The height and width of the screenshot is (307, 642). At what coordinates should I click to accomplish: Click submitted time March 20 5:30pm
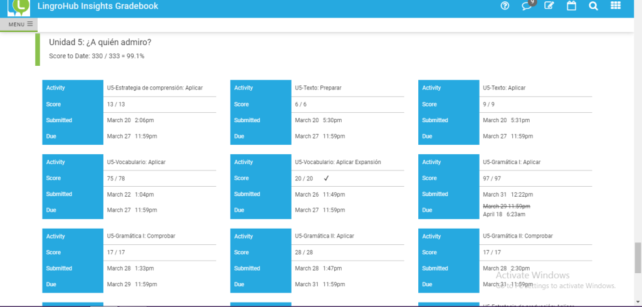318,120
